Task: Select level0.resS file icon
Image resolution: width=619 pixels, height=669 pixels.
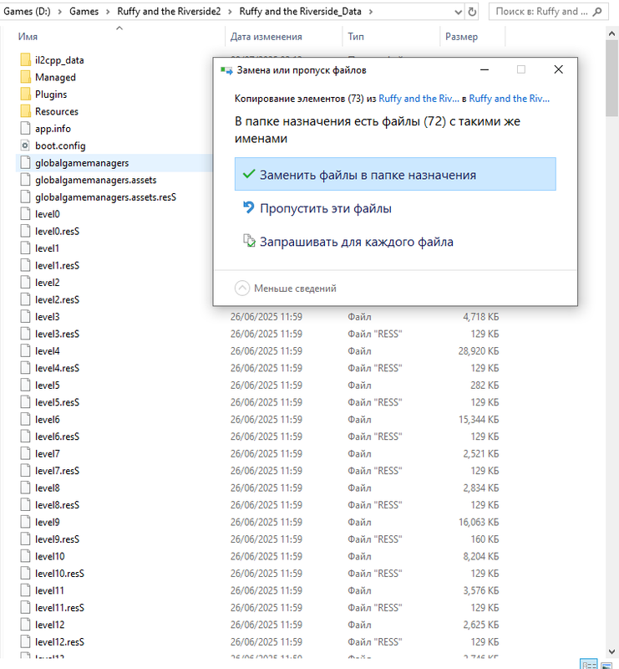Action: pos(26,231)
